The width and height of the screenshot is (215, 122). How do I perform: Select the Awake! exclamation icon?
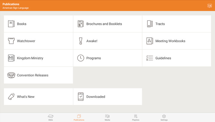click(x=81, y=41)
